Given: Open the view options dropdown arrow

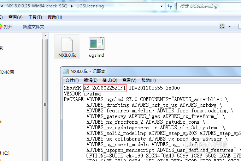Looking at the screenshot, I should pos(229,26).
